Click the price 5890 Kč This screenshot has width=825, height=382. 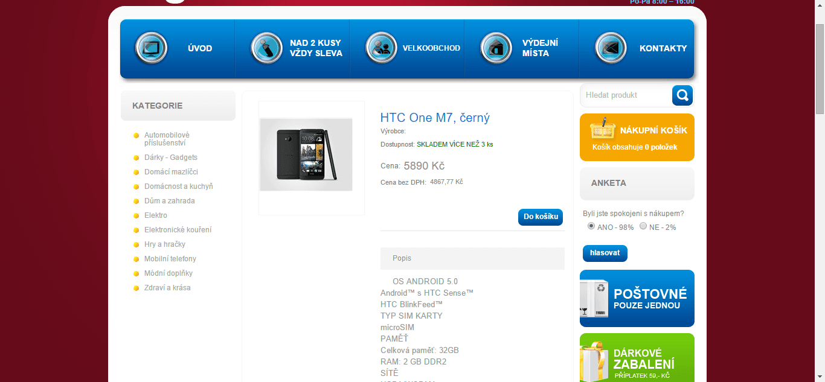424,166
